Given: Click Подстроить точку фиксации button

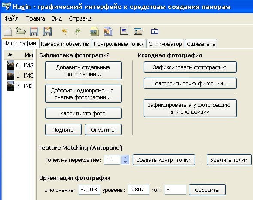Looking at the screenshot, I should click(x=190, y=84).
